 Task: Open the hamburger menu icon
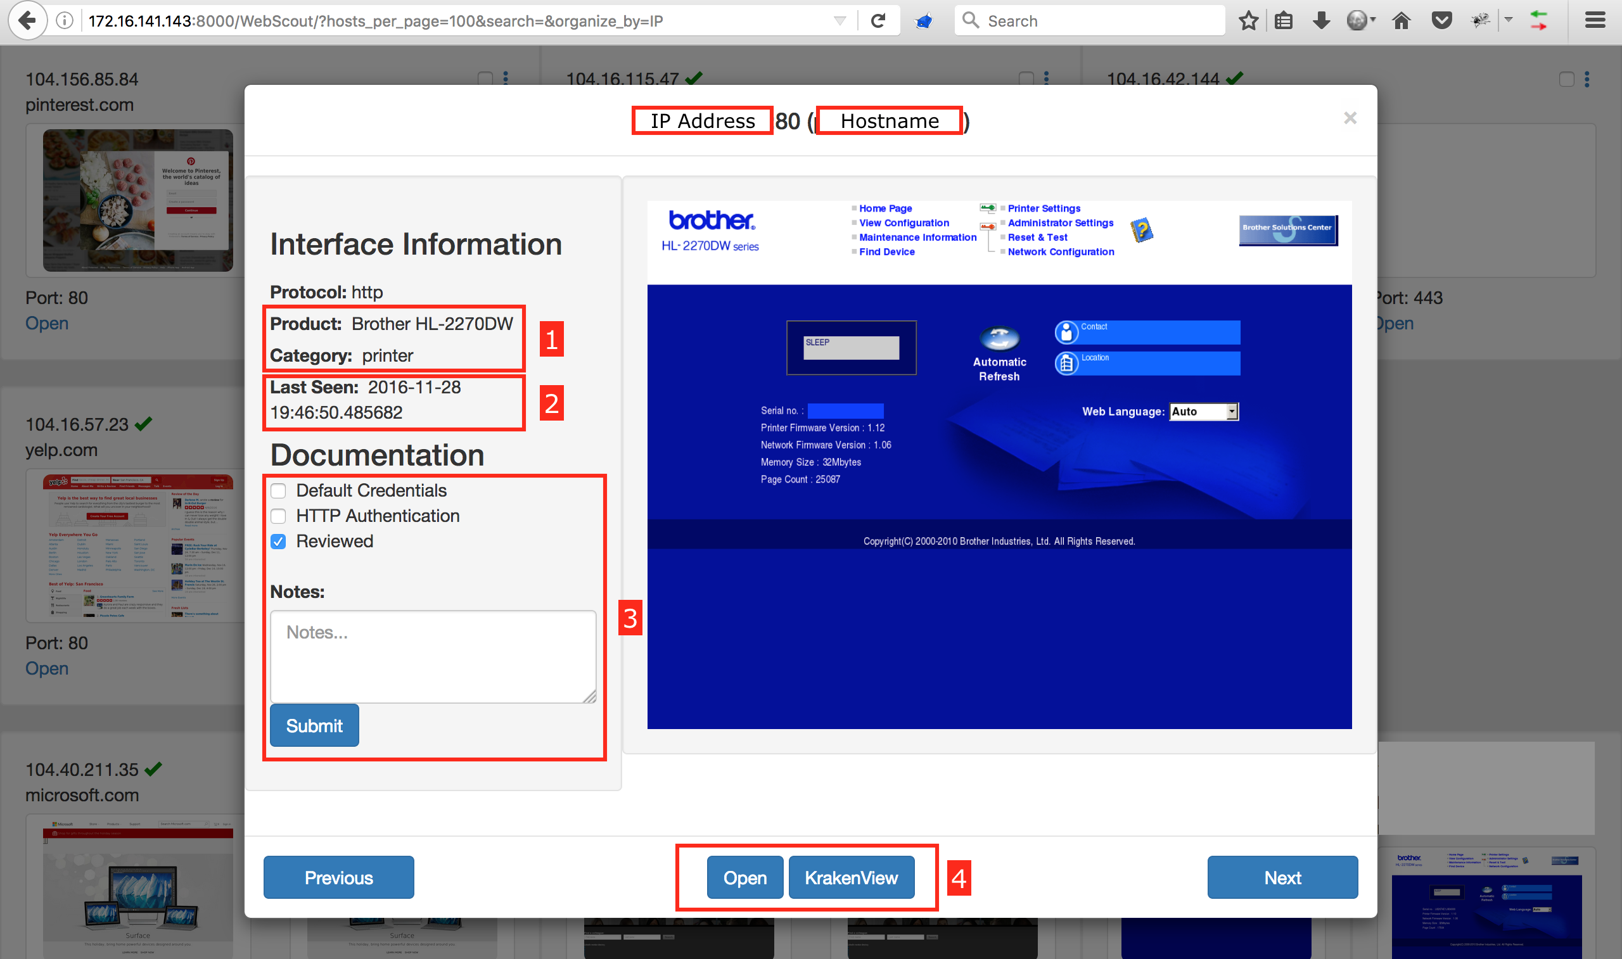pos(1595,21)
